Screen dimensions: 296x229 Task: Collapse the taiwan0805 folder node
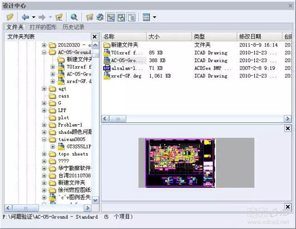pos(44,139)
